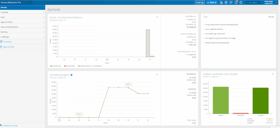This screenshot has width=280, height=128.
Task: Click filter icon on Intäkter, kostnader och resultat
Action: click(273, 74)
